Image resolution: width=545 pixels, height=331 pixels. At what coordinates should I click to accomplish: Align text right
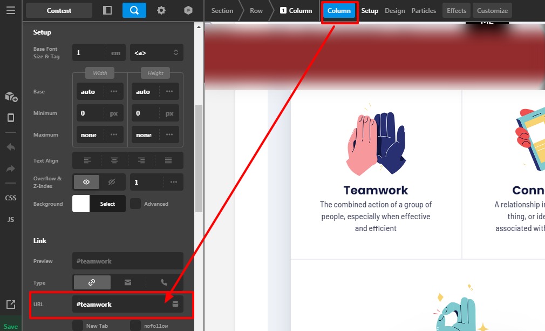141,160
